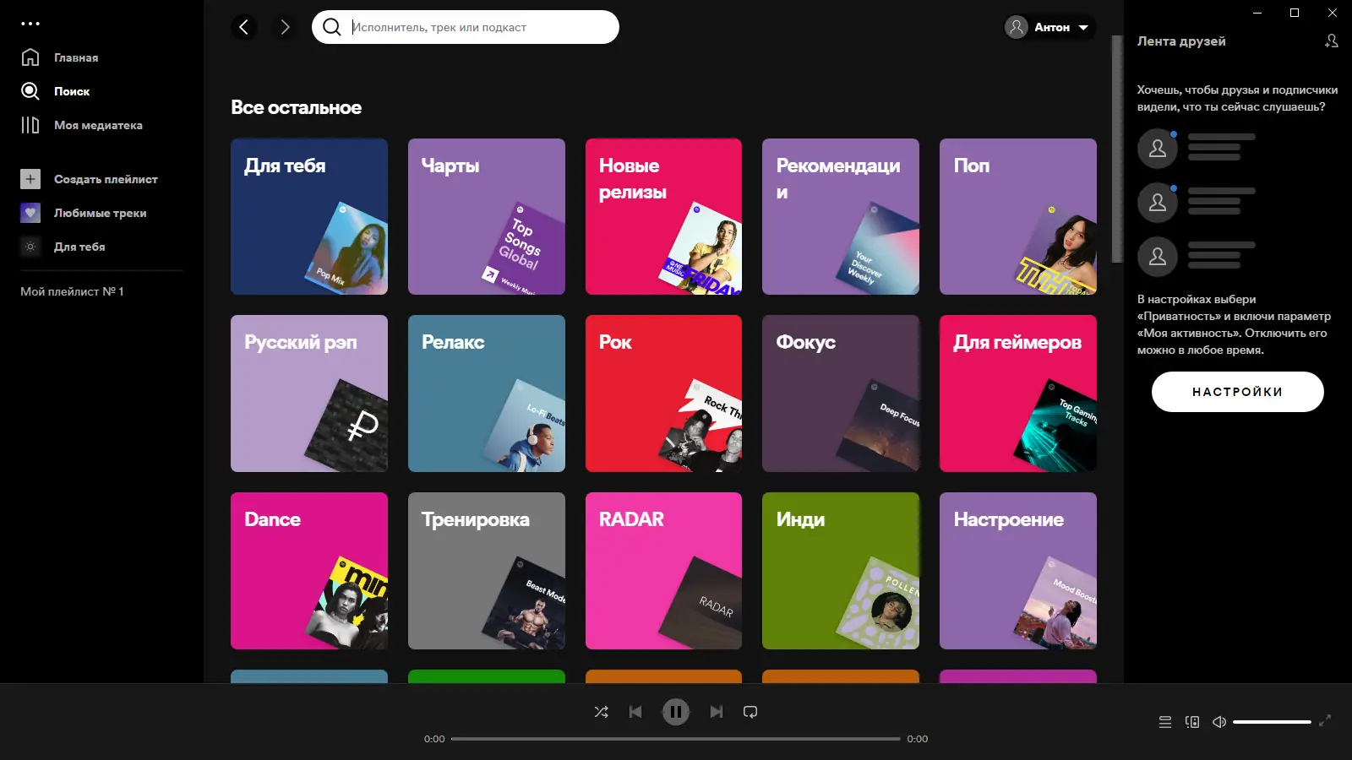Open the Для тебя category card
Screen dimensions: 1352x760
309,216
